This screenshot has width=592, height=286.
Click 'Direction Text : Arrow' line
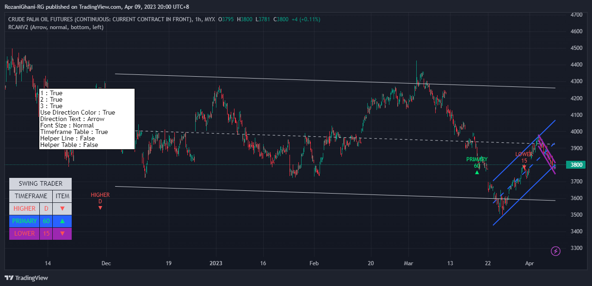click(x=72, y=119)
